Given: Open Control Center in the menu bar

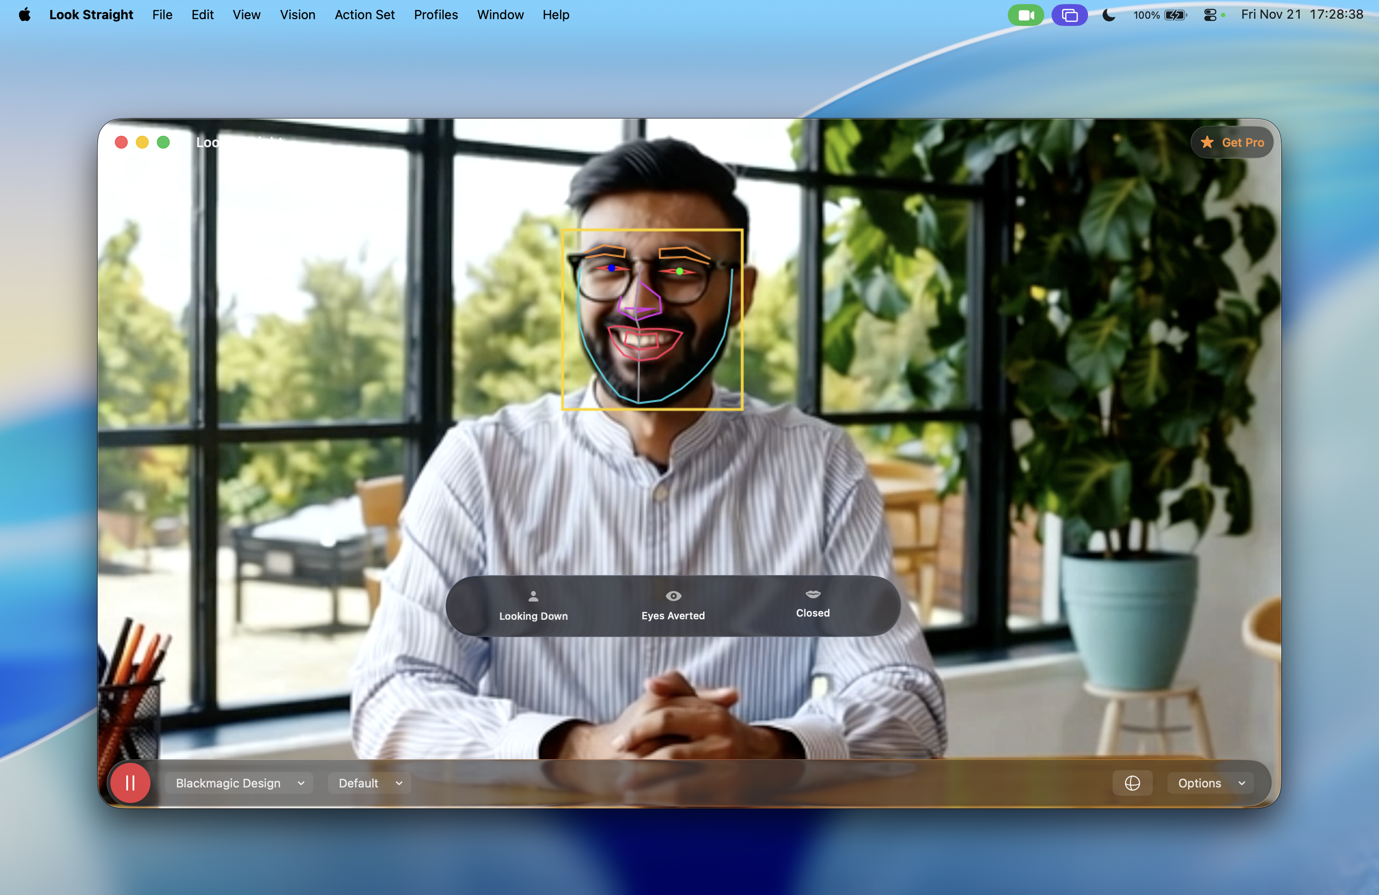Looking at the screenshot, I should [1210, 15].
